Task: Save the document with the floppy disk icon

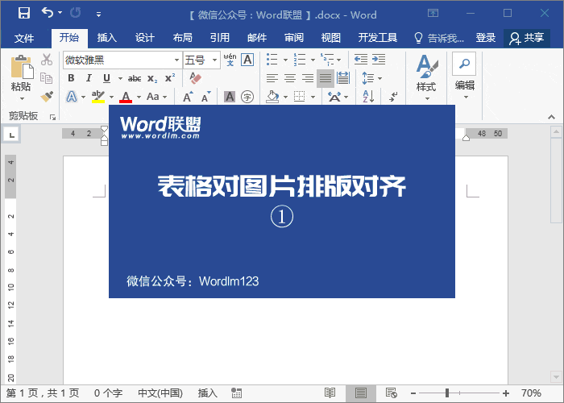Action: click(24, 14)
